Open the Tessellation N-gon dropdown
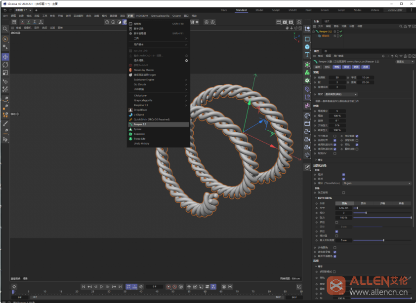Image resolution: width=416 pixels, height=303 pixels. pos(377,183)
